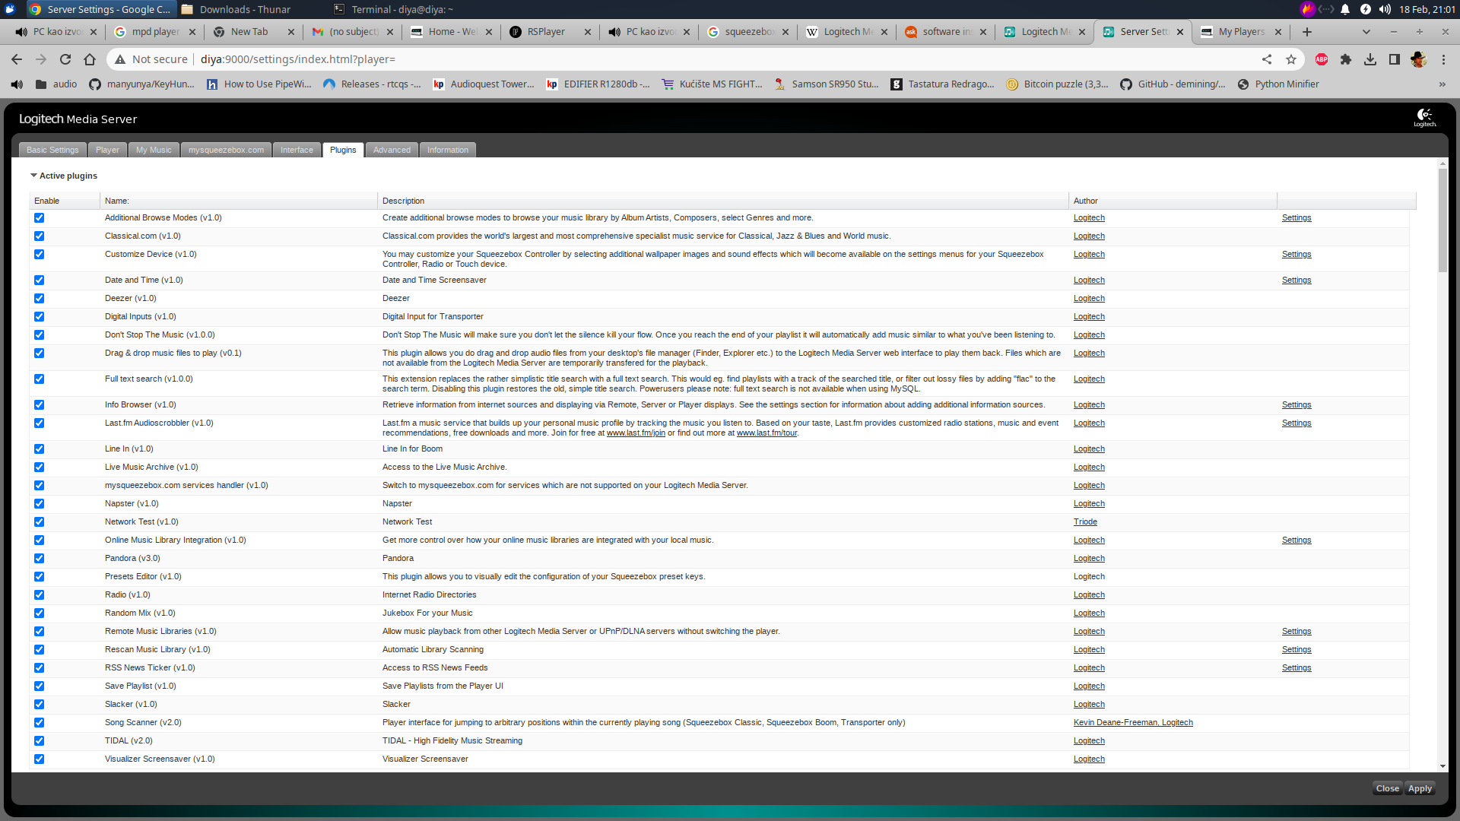Bookmark this page with the star icon

(x=1291, y=59)
